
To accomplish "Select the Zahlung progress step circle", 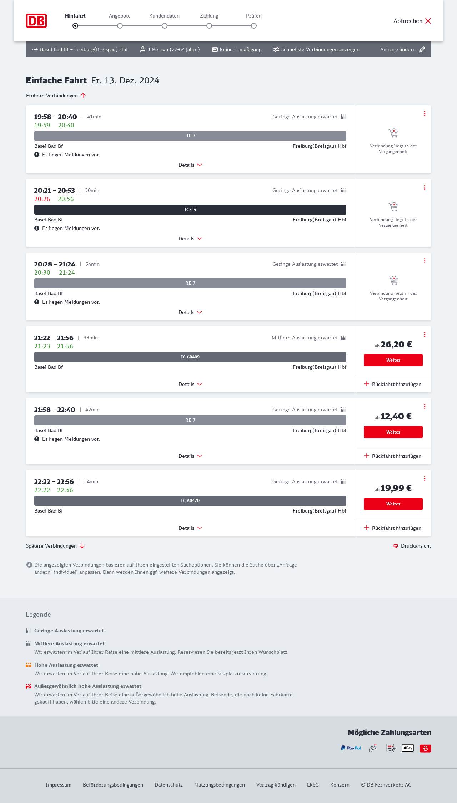I will coord(209,26).
